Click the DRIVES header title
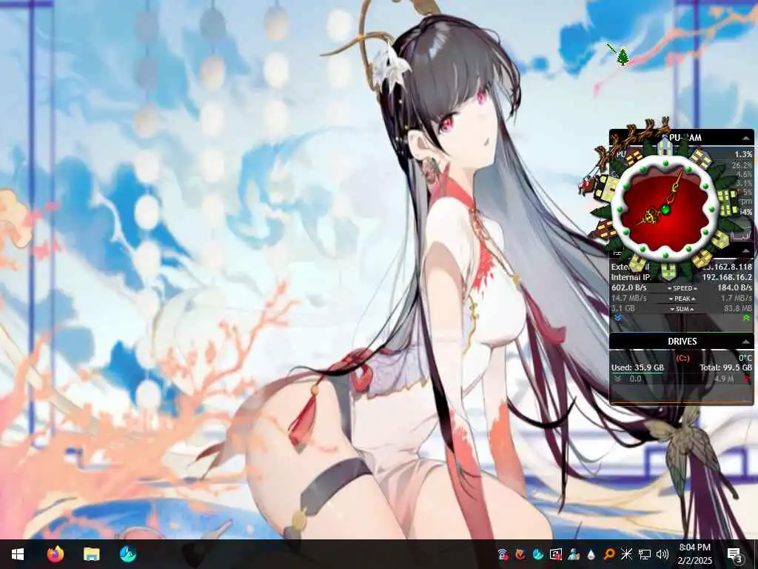The image size is (758, 569). tap(682, 341)
